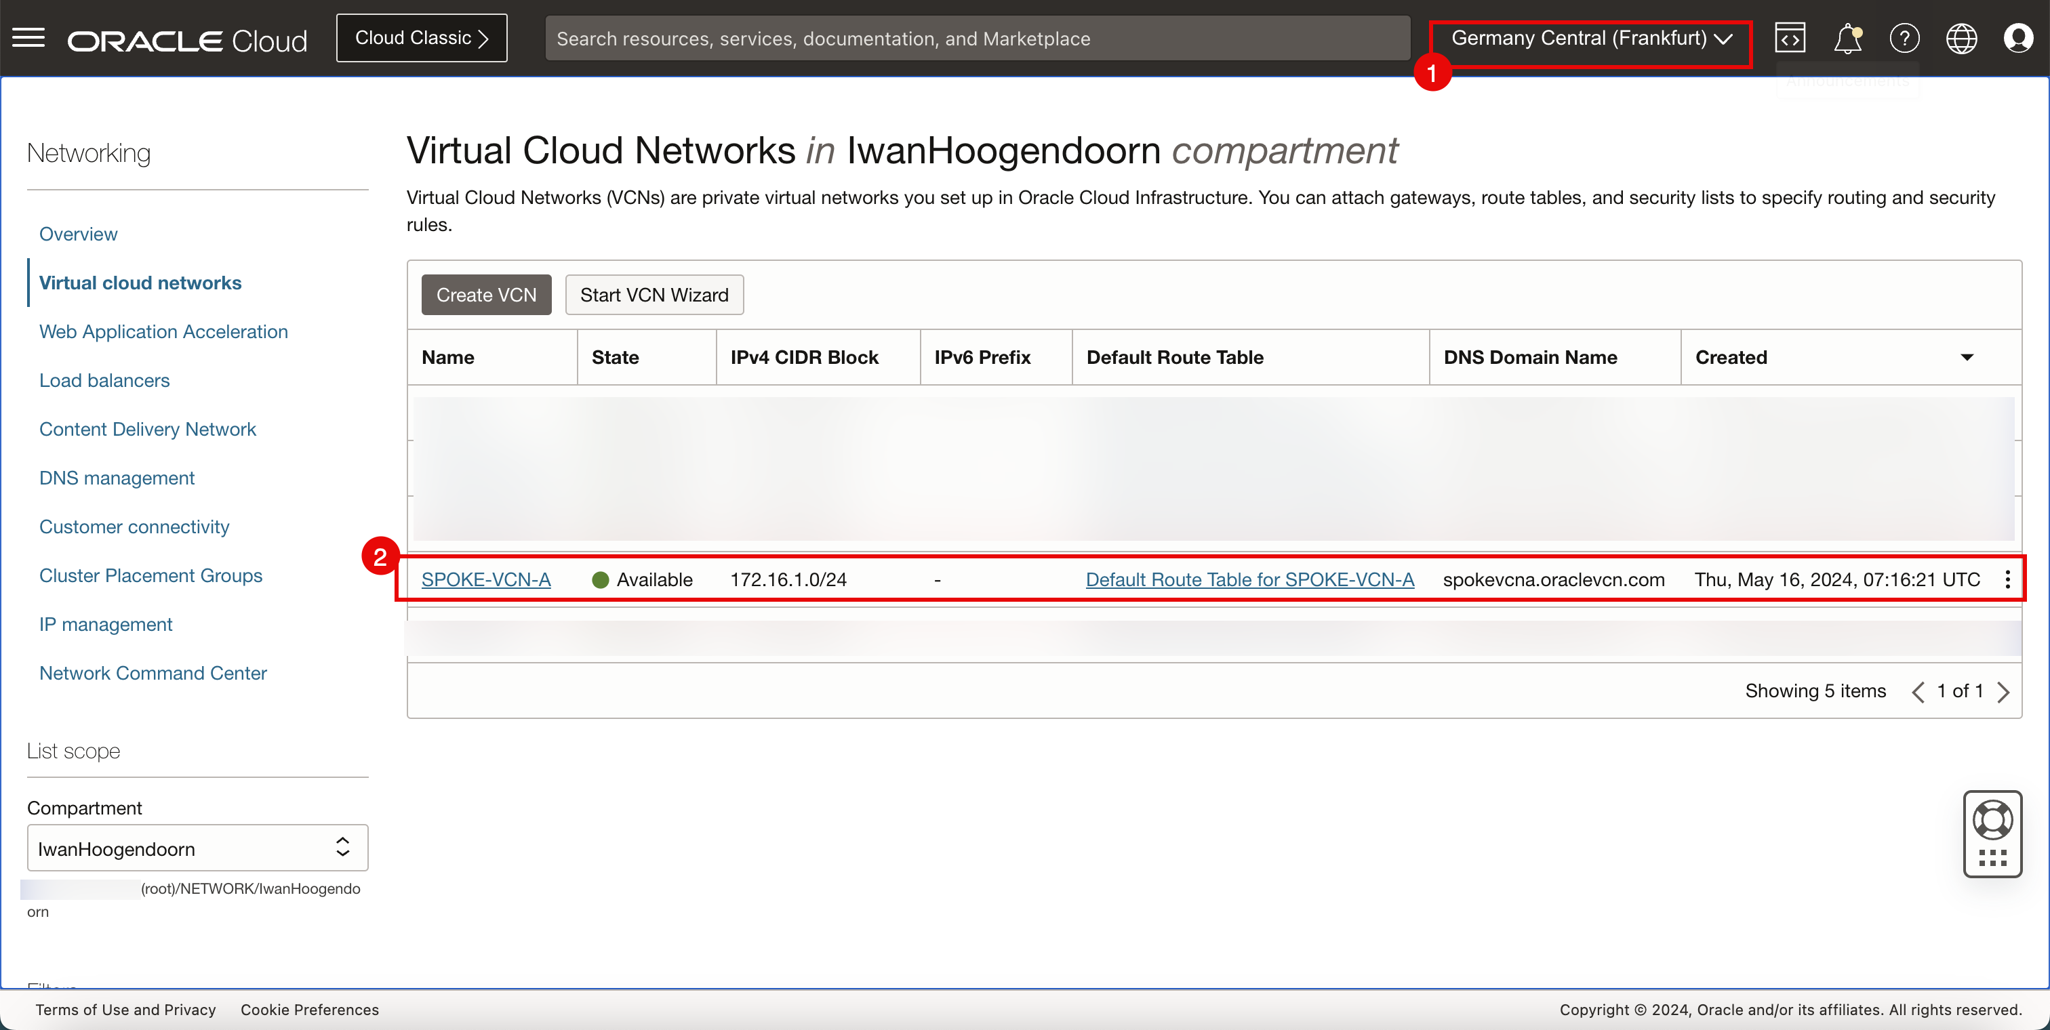This screenshot has height=1030, width=2050.
Task: Open actions menu for SPOKE-VCN-A row
Action: (x=2008, y=580)
